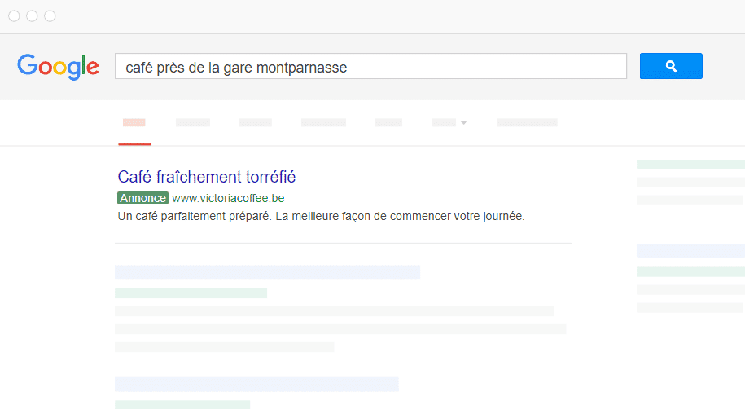Click the second window control circle

(32, 16)
